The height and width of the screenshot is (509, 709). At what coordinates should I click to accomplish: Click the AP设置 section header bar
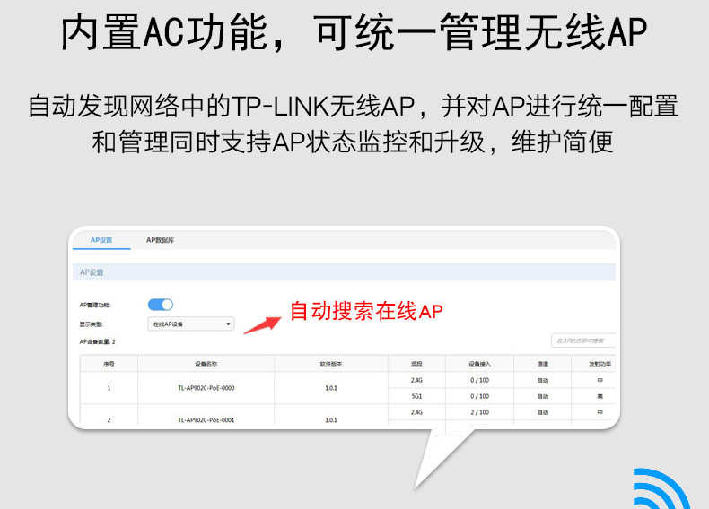point(341,272)
